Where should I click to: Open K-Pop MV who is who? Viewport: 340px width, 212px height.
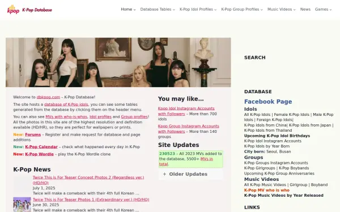coord(267,191)
